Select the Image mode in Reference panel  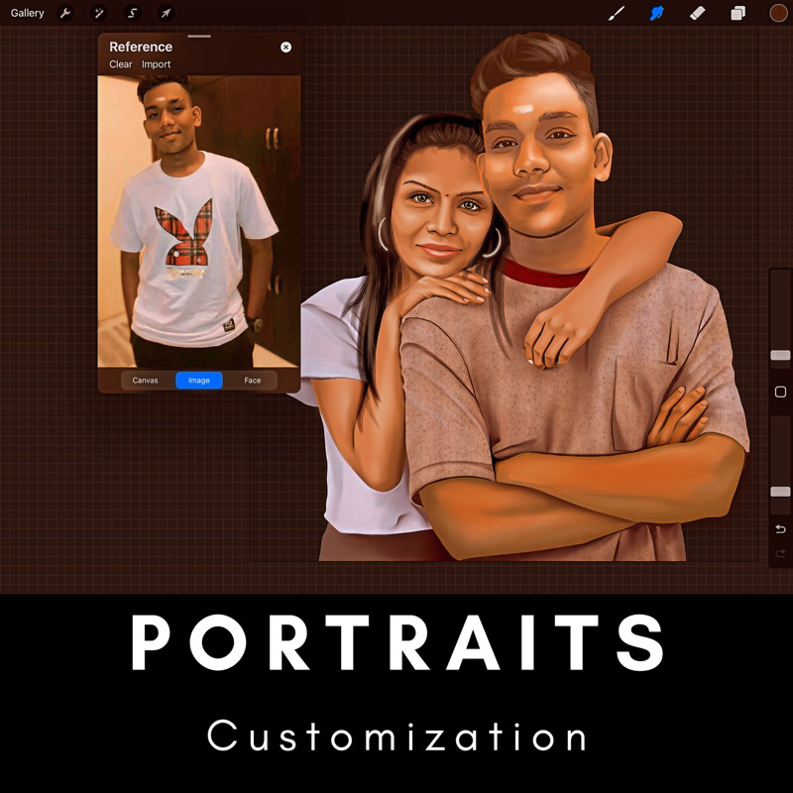pos(199,380)
